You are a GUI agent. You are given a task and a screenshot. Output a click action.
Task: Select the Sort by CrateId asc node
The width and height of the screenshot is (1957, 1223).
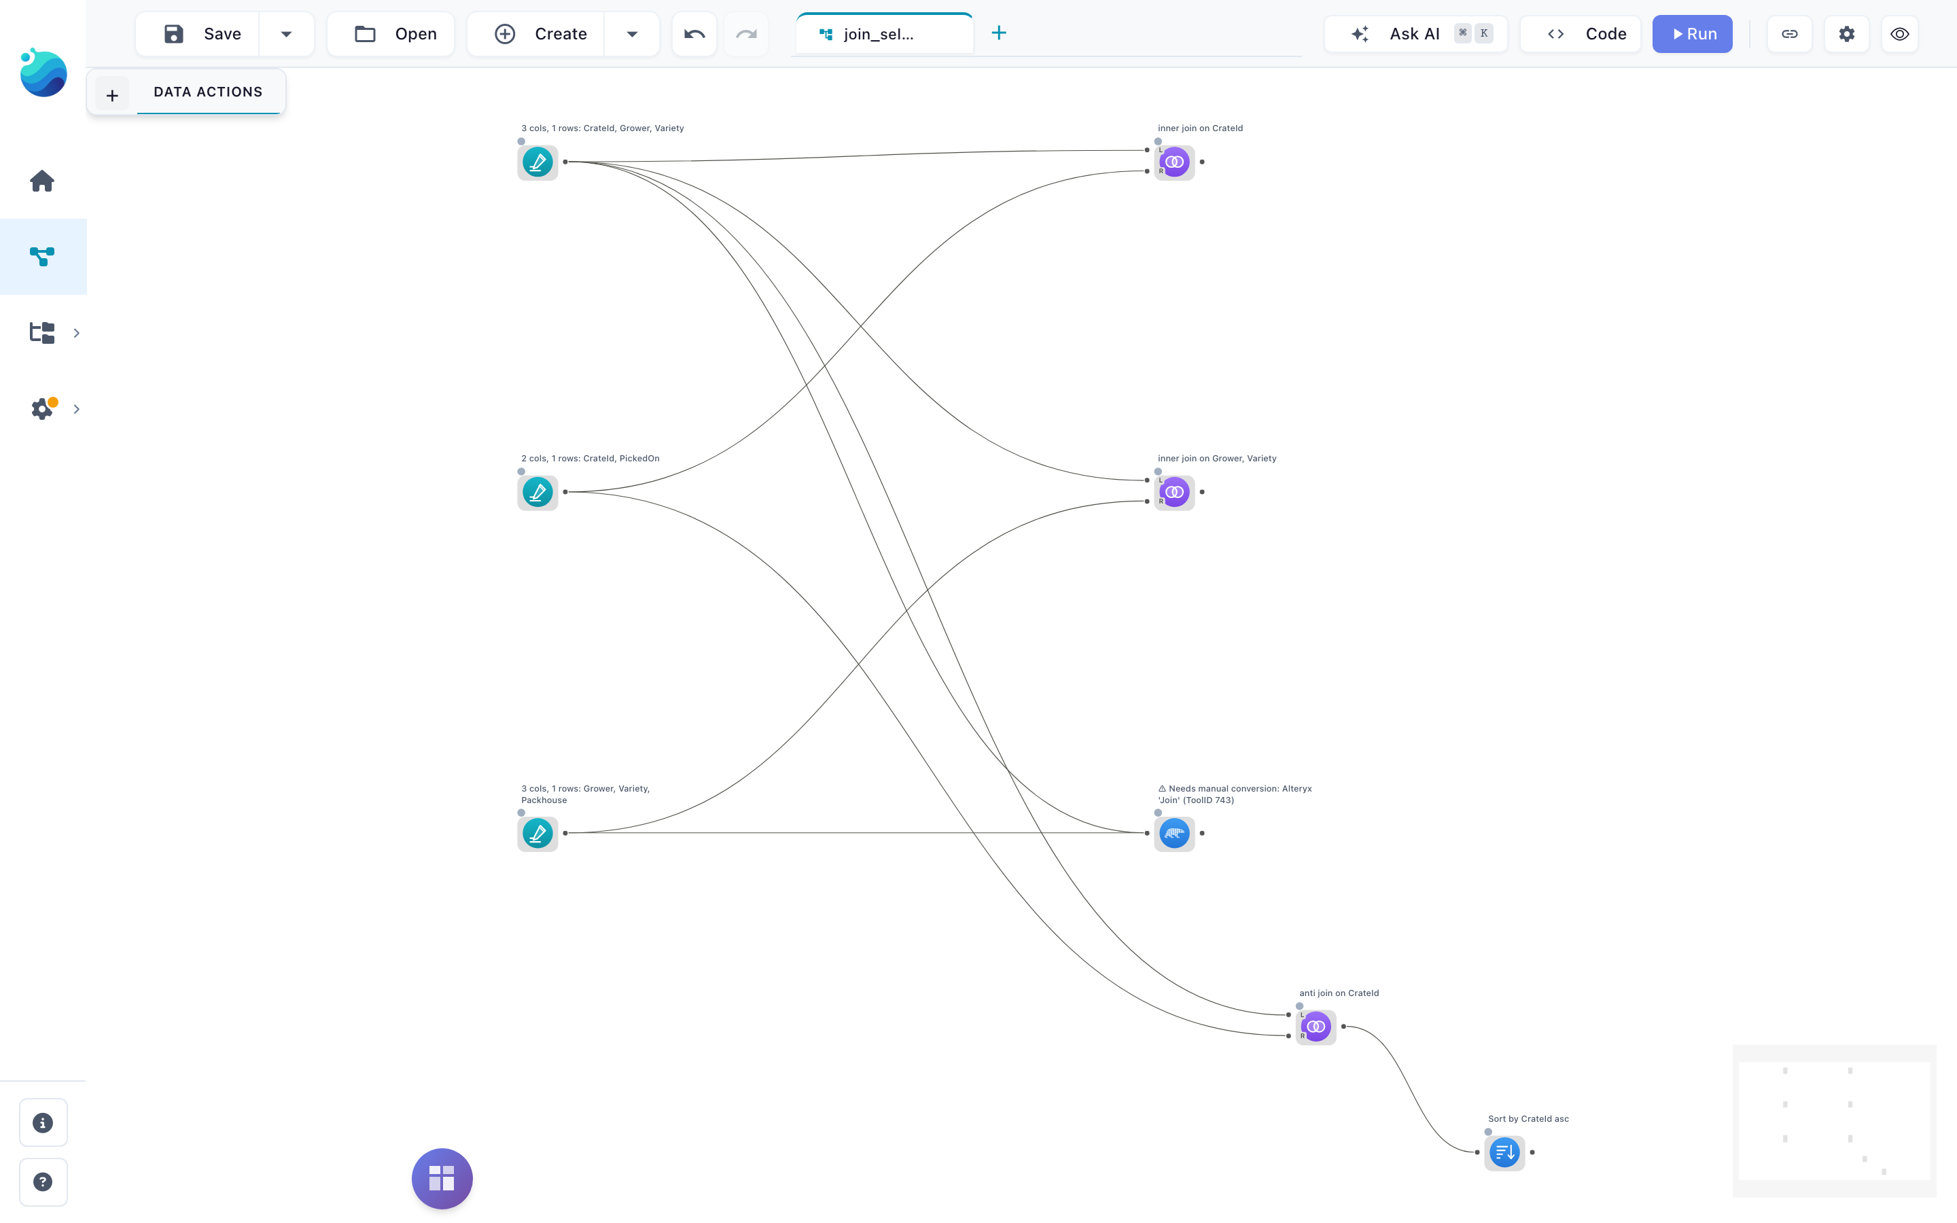pyautogui.click(x=1505, y=1152)
